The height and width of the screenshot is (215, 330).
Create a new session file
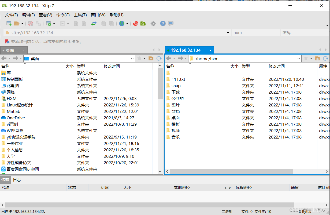(x=9, y=24)
